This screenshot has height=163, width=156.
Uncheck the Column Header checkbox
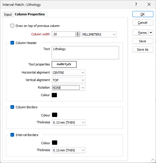pos(12,43)
